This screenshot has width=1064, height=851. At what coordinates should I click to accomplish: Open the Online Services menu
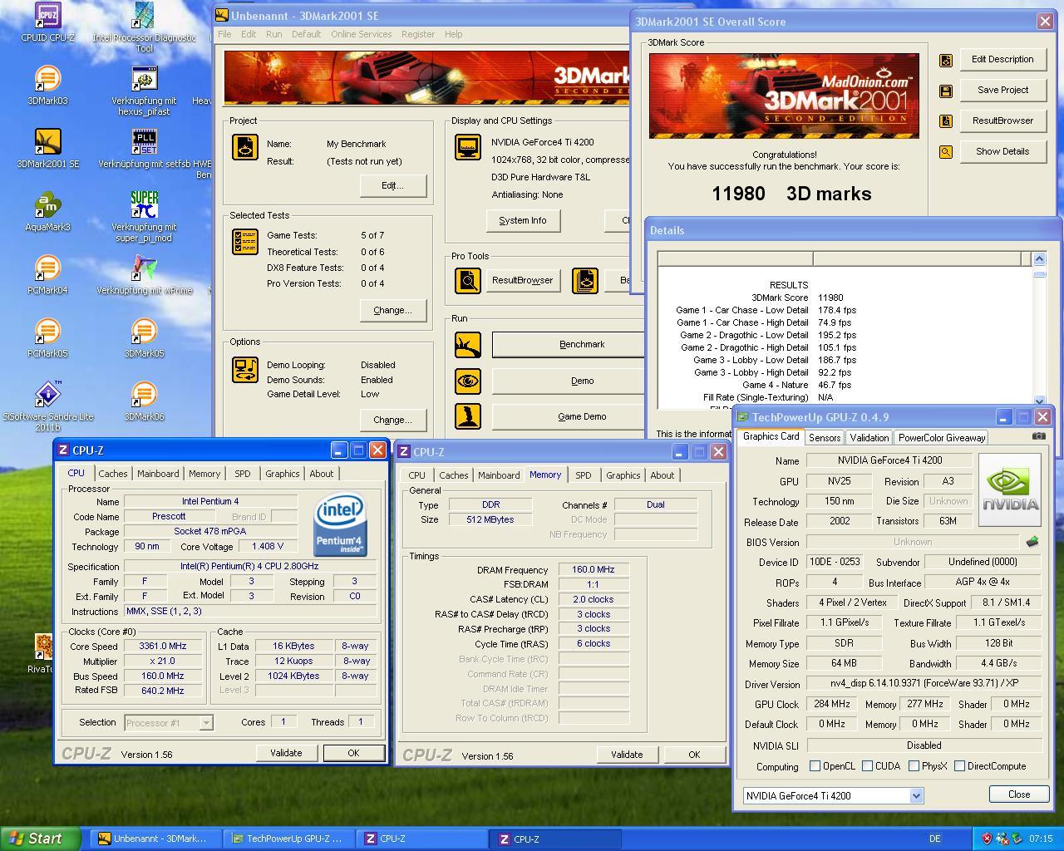point(361,34)
